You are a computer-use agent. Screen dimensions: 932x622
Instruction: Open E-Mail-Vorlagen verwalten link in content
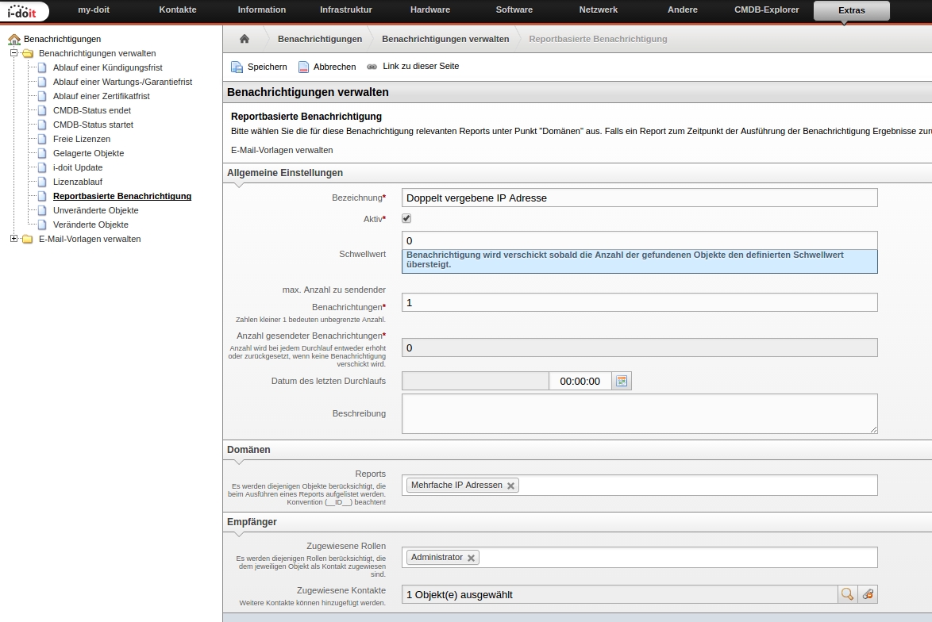(x=282, y=150)
